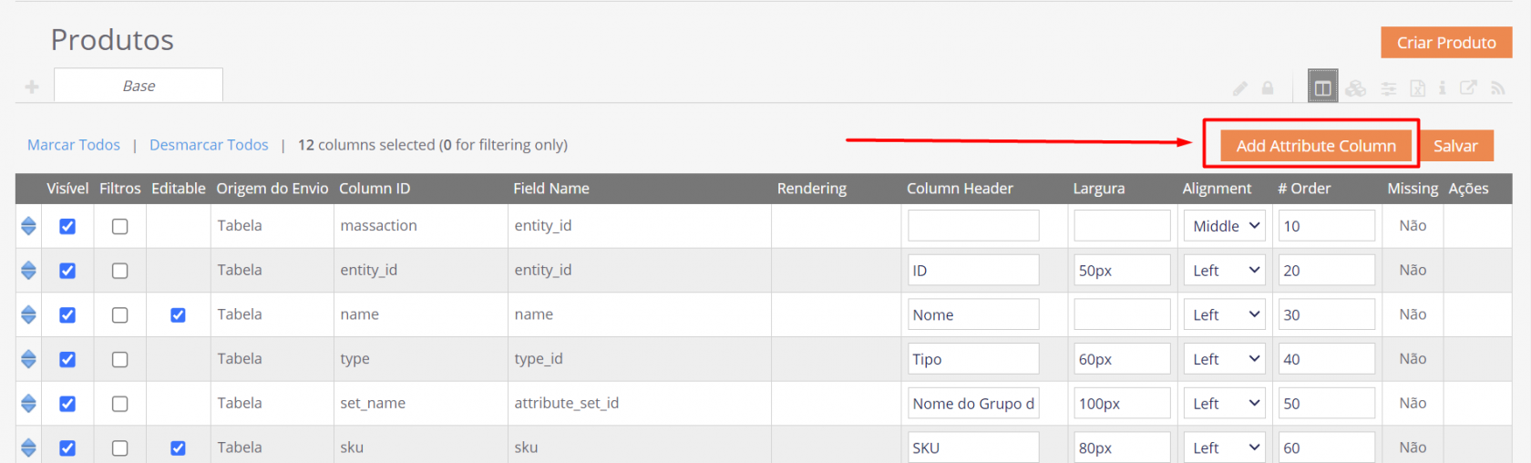This screenshot has height=463, width=1531.
Task: Click the Column ID header
Action: pos(375,189)
